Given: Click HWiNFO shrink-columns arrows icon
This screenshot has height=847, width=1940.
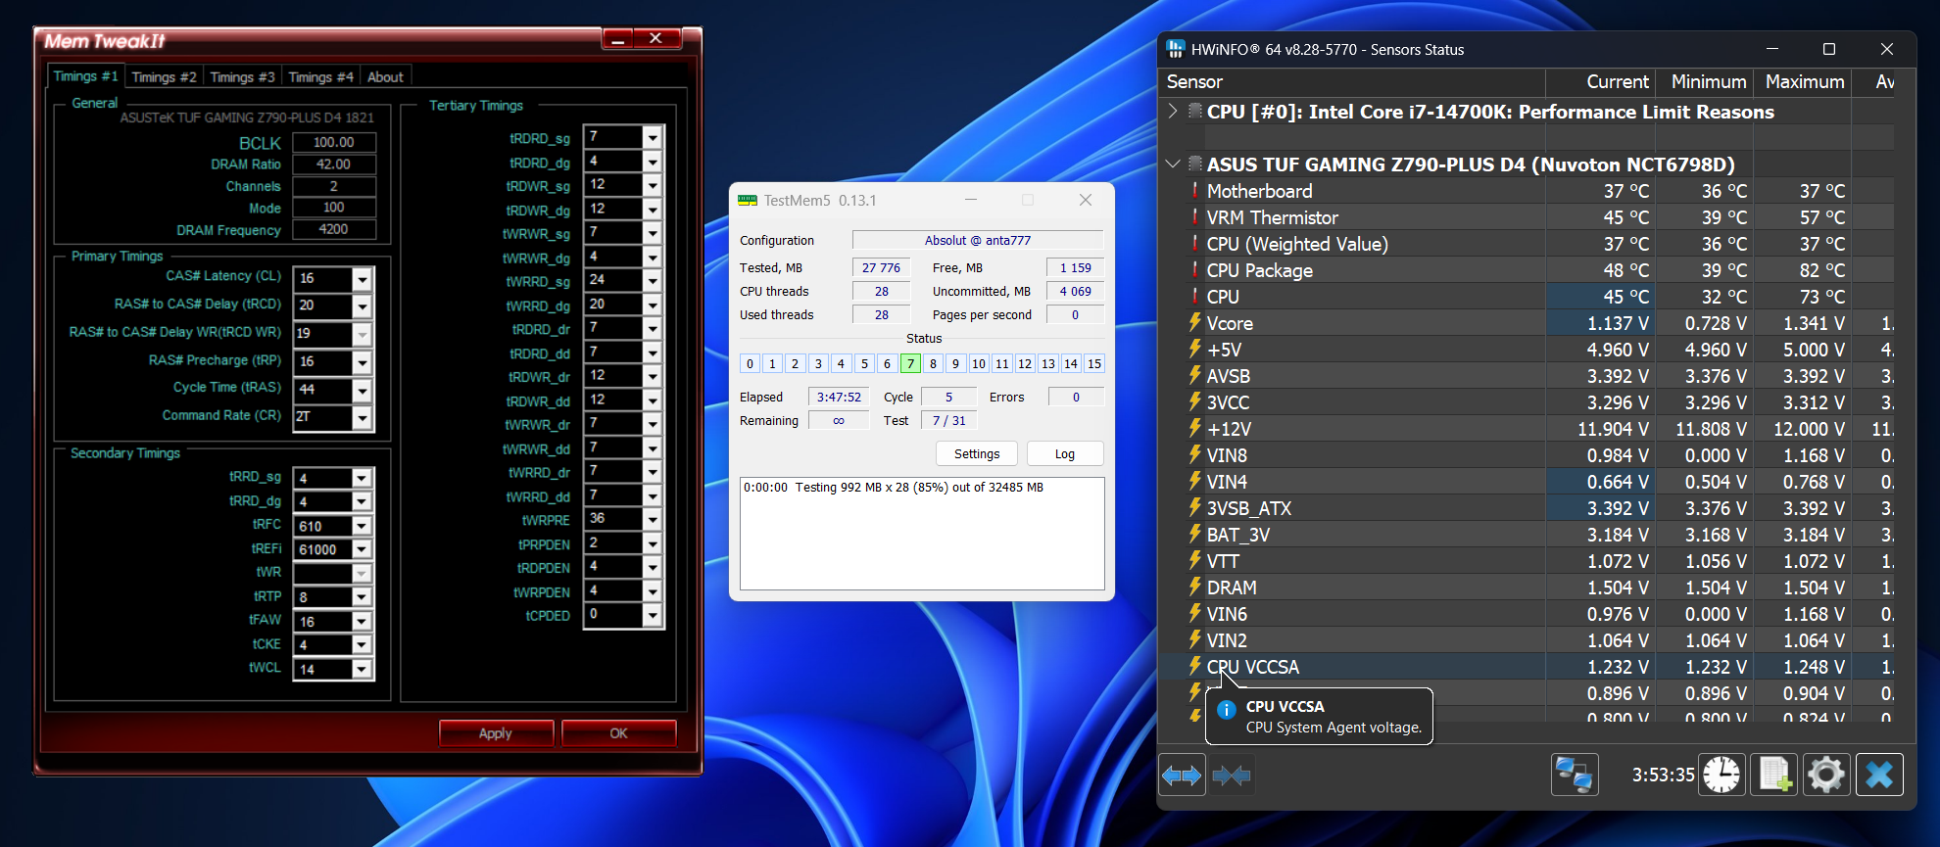Looking at the screenshot, I should point(1232,776).
